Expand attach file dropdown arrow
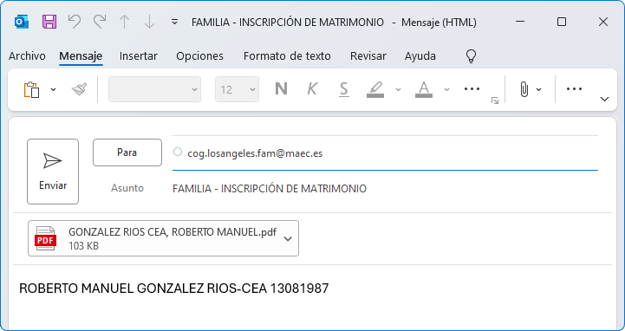The height and width of the screenshot is (331, 625). 539,89
